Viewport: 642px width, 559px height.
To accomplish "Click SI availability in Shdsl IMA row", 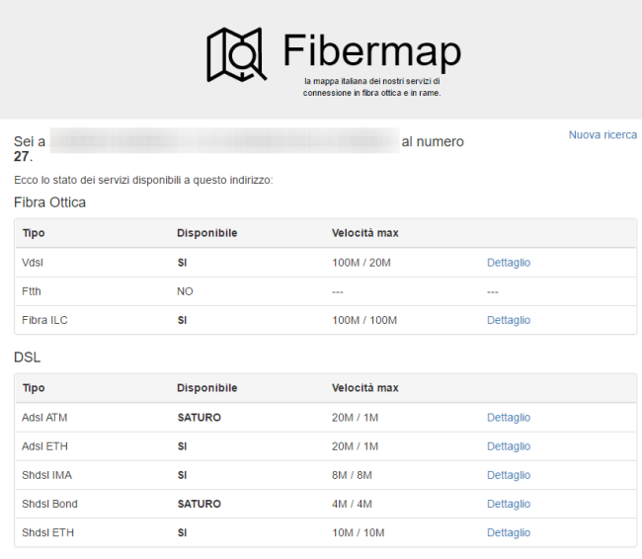I will tap(182, 475).
